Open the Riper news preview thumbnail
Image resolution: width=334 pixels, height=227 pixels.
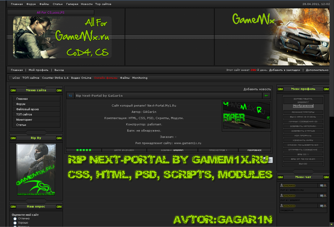(246, 115)
